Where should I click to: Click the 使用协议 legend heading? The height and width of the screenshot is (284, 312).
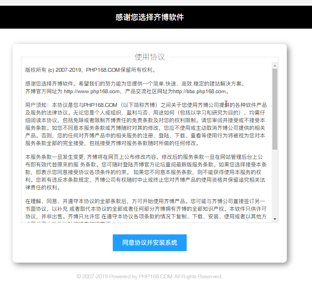tap(150, 57)
